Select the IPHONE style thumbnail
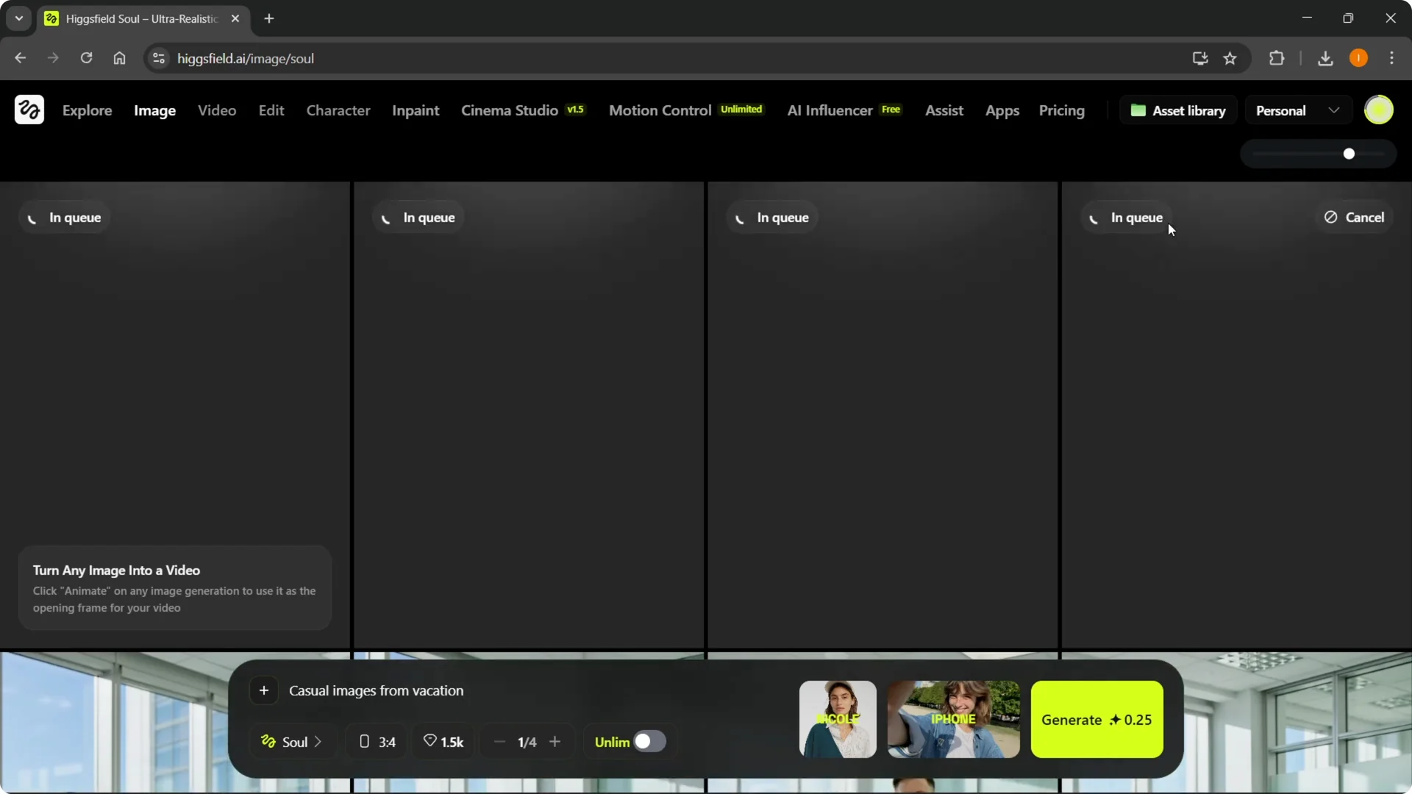 (x=954, y=720)
